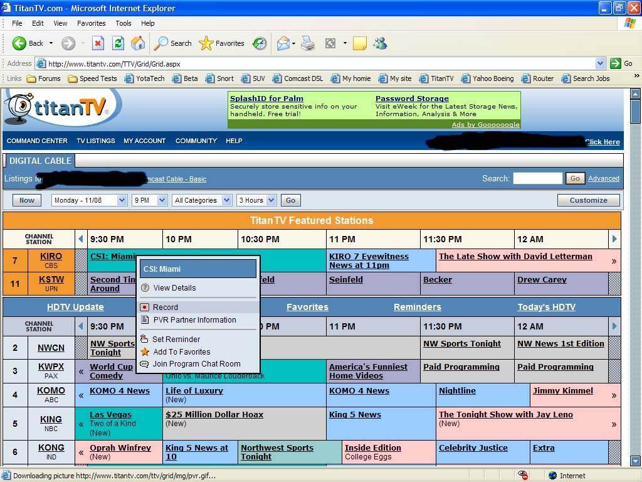Click the Go button next to Search field
Viewport: 642px width, 482px height.
pyautogui.click(x=575, y=178)
